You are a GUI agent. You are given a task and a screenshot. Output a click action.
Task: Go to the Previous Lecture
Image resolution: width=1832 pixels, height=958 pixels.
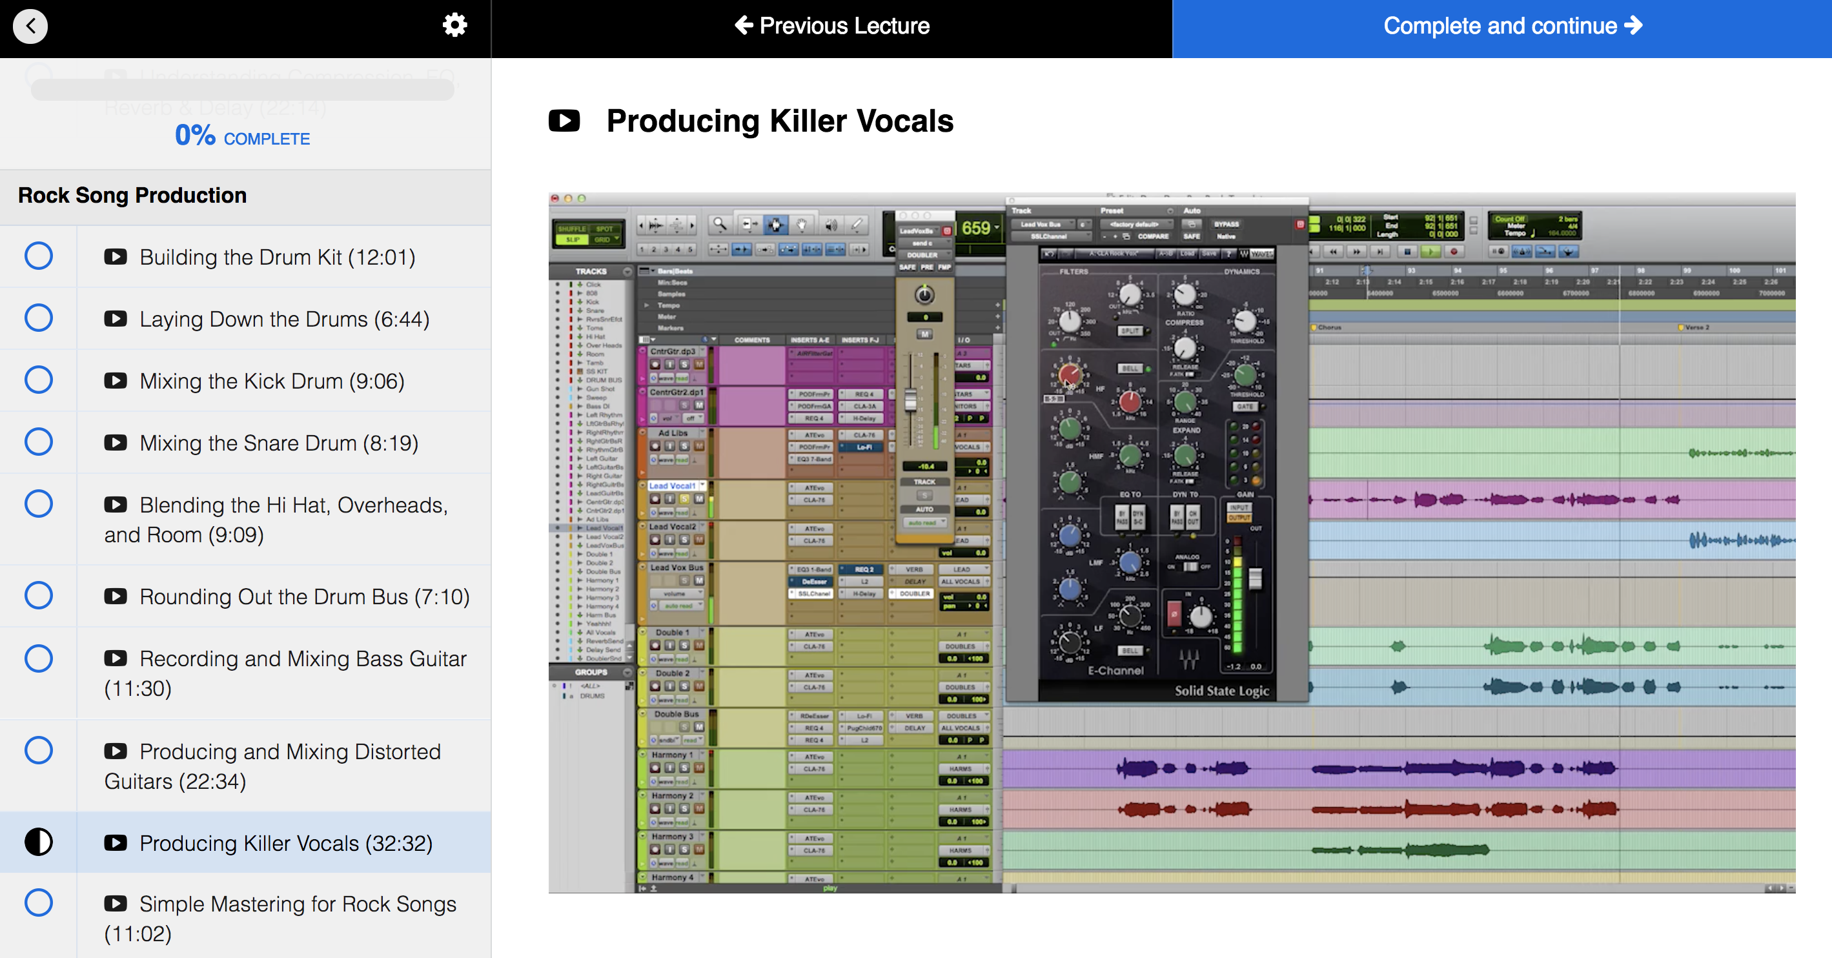pyautogui.click(x=831, y=26)
